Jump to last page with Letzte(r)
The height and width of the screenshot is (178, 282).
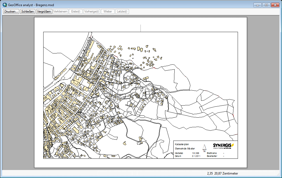tap(122, 11)
